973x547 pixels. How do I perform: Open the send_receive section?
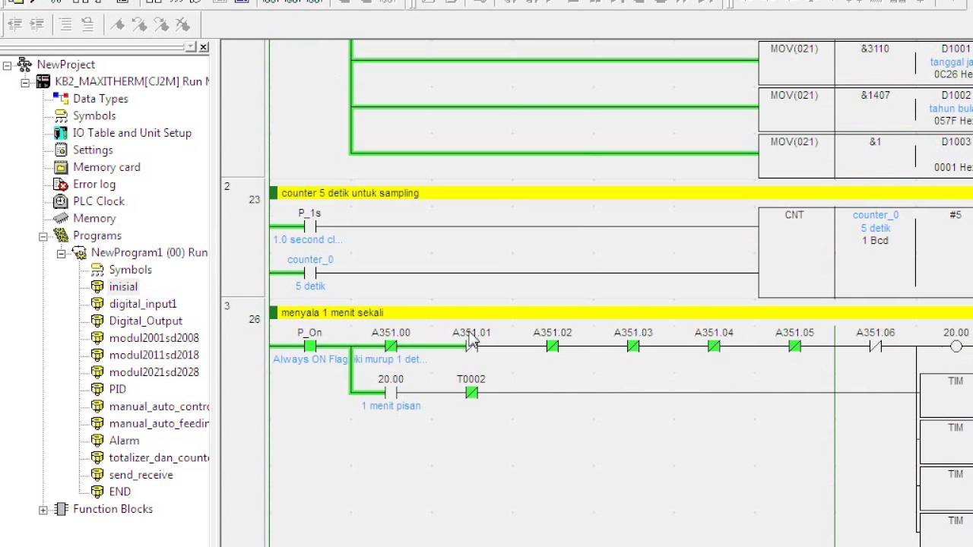(141, 474)
